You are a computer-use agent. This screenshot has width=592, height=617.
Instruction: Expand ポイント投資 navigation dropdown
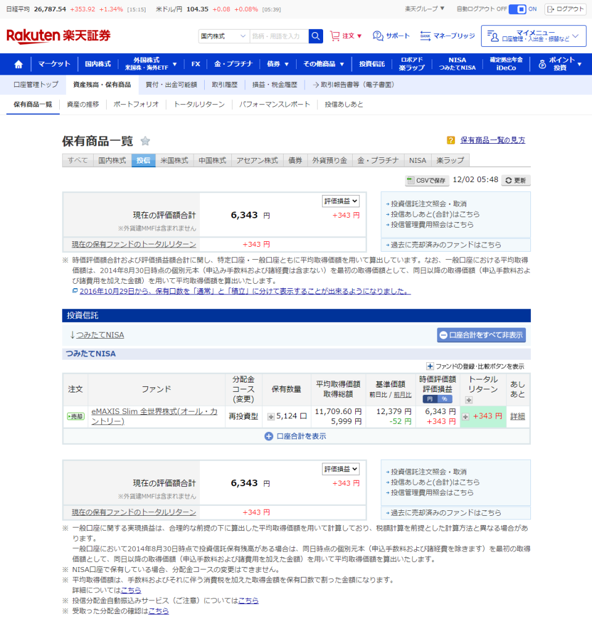click(x=560, y=64)
